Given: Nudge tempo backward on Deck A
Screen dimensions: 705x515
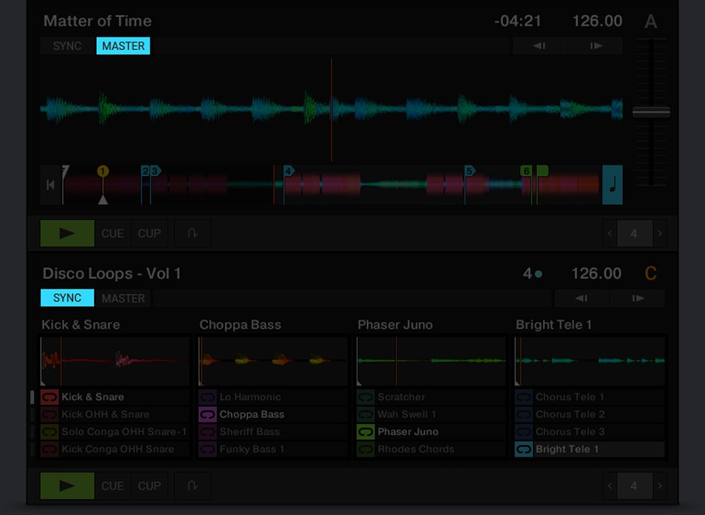Looking at the screenshot, I should (540, 46).
